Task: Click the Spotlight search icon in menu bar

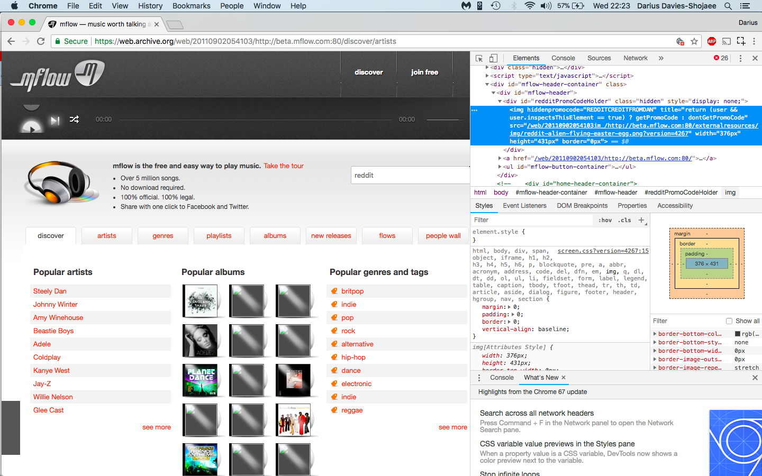Action: click(728, 6)
